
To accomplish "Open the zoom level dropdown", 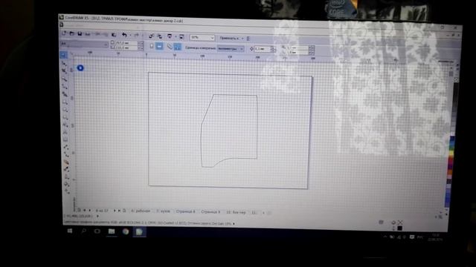I will coord(212,38).
